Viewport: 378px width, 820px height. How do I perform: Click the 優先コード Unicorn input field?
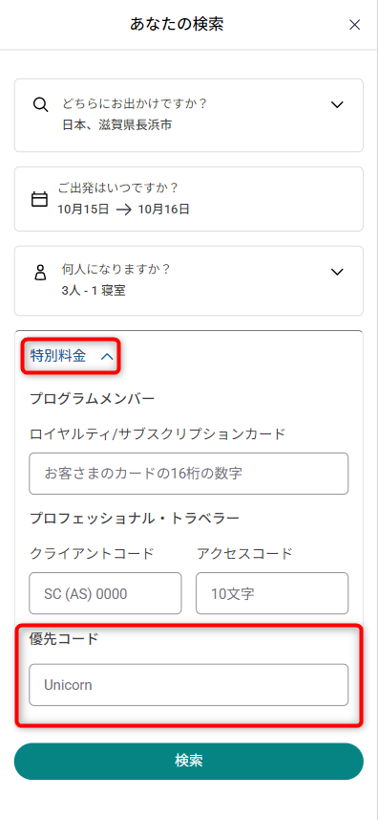(x=189, y=684)
